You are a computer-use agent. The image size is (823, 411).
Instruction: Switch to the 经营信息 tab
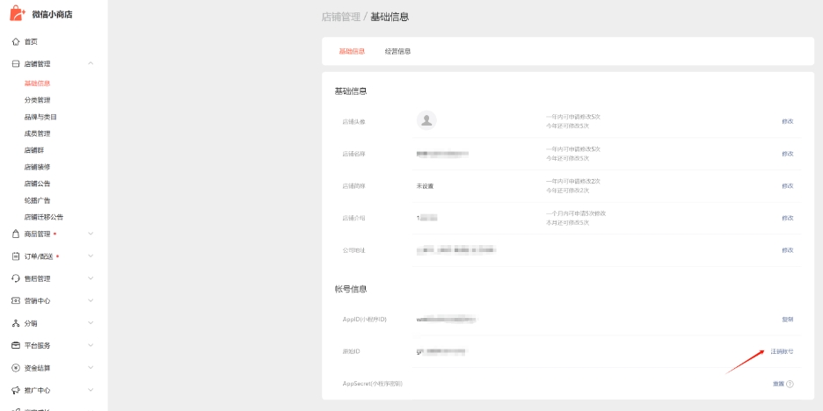point(397,51)
